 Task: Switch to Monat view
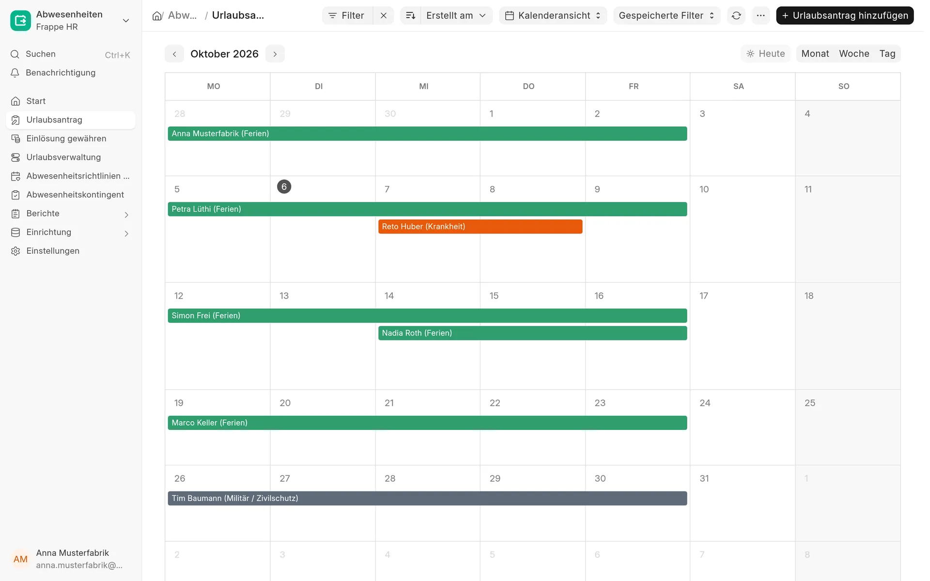[815, 54]
